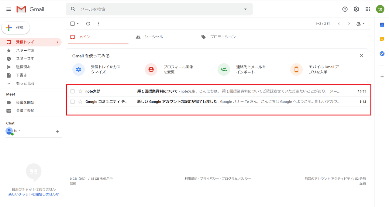This screenshot has height=207, width=389.
Task: Check the select-all checkbox
Action: coord(72,24)
